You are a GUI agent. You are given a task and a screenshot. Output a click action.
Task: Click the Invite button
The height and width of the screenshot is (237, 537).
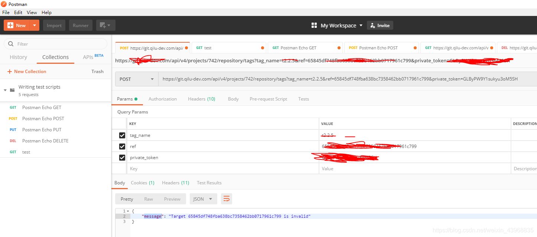tap(380, 25)
